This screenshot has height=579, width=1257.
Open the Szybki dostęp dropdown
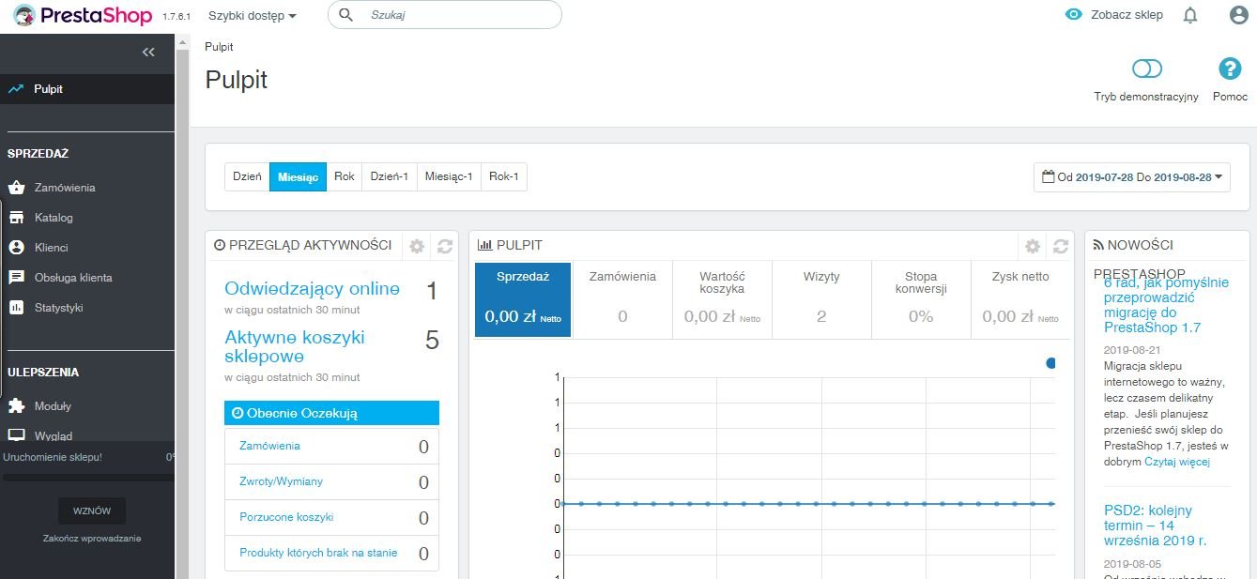click(x=252, y=15)
